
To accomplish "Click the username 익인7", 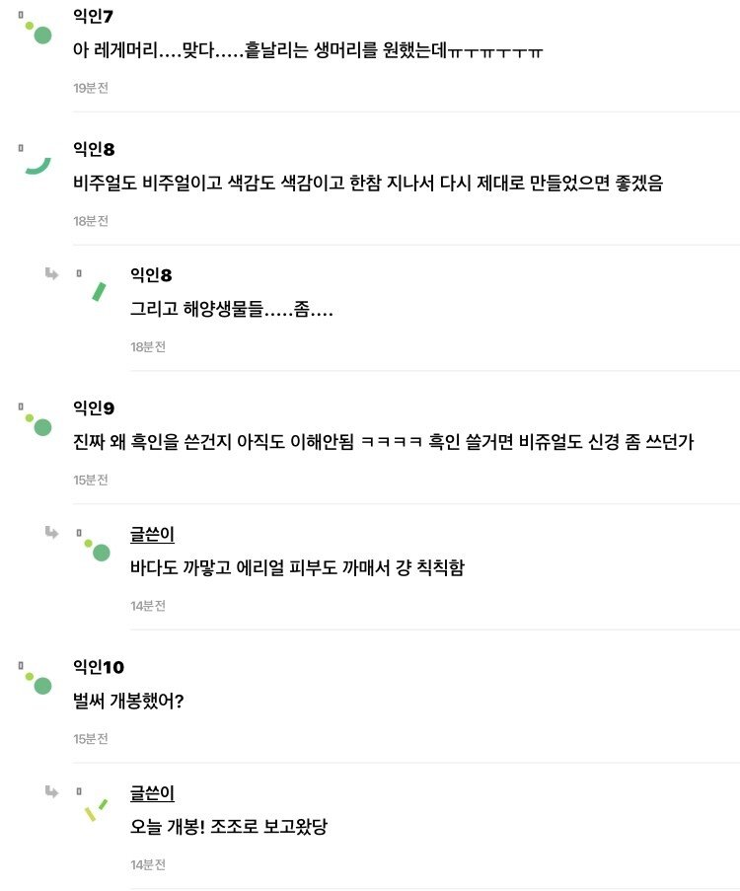I will tap(93, 16).
